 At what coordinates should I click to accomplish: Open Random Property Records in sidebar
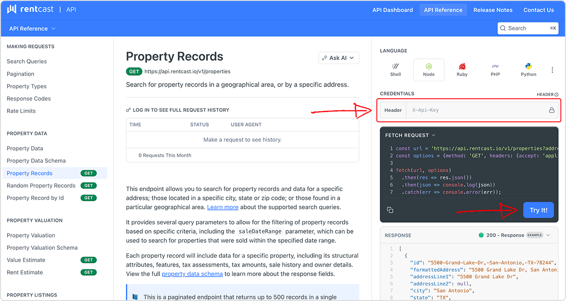tap(41, 186)
